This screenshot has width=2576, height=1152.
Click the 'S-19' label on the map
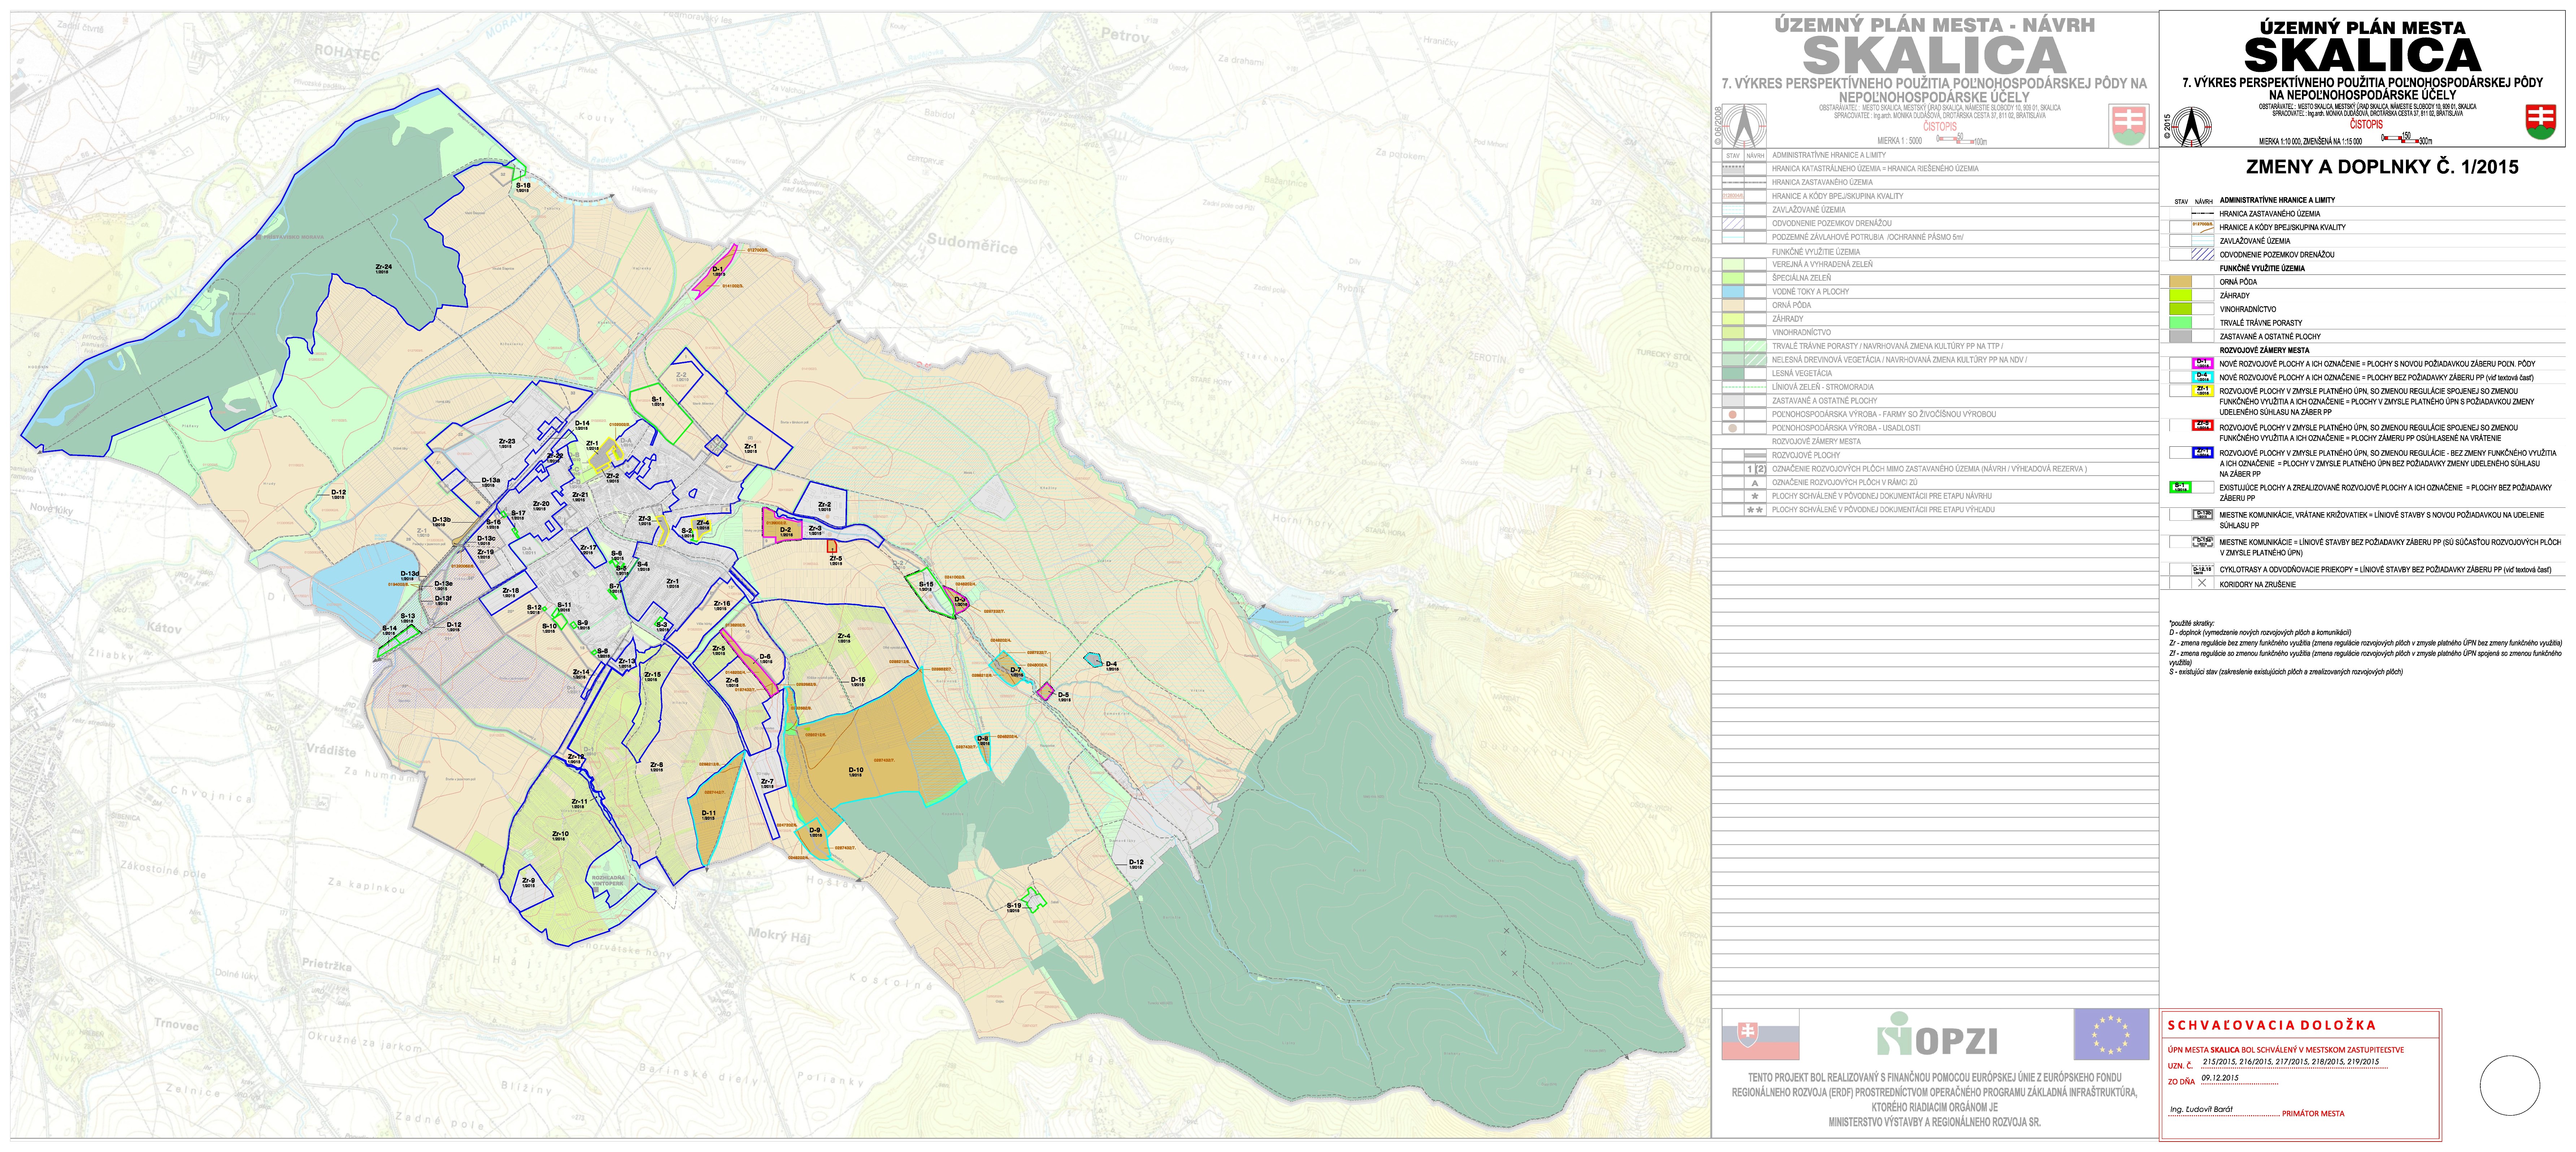[1014, 906]
